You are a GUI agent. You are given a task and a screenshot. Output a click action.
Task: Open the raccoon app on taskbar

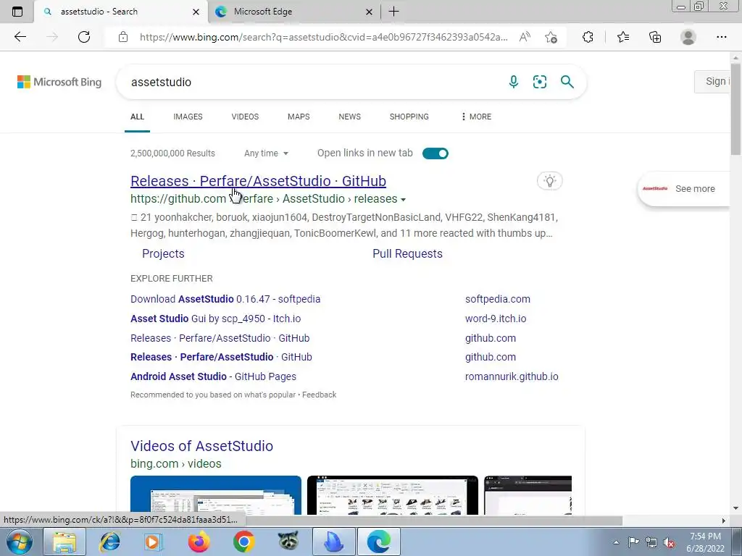point(288,542)
